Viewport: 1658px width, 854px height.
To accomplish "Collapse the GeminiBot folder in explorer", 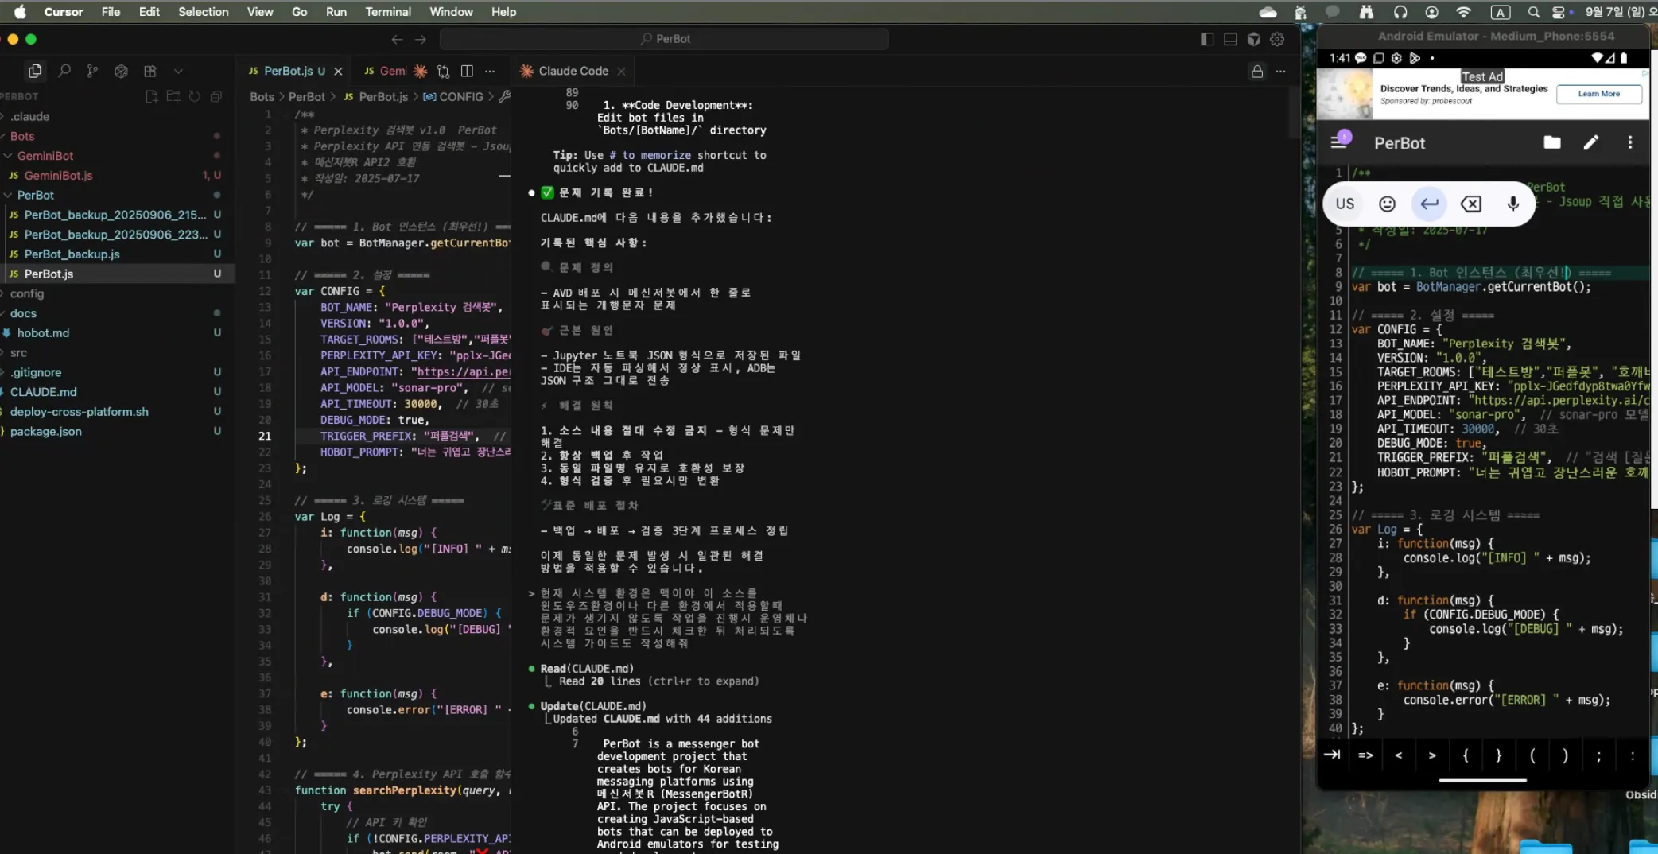I will pyautogui.click(x=45, y=156).
